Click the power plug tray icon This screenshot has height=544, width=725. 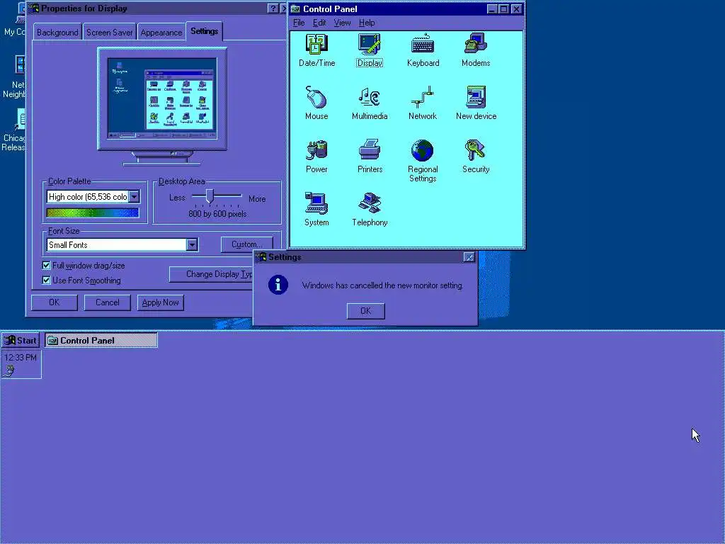10,370
